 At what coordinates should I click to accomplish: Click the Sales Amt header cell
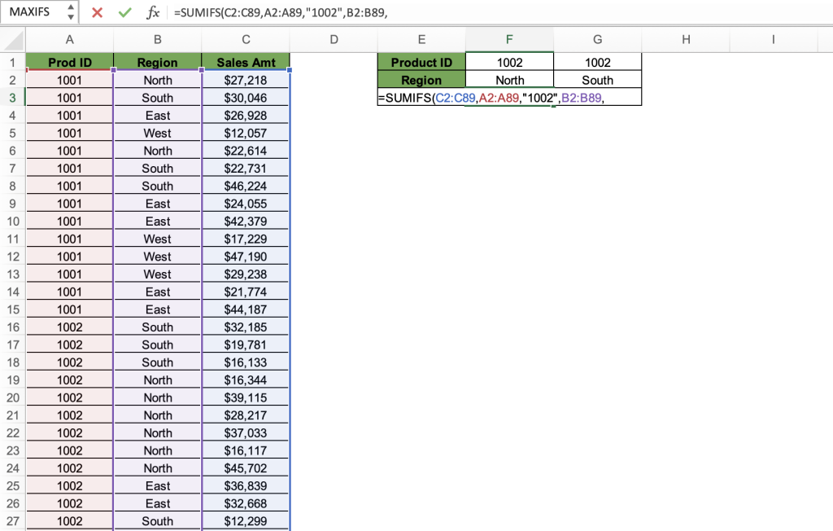pos(246,62)
